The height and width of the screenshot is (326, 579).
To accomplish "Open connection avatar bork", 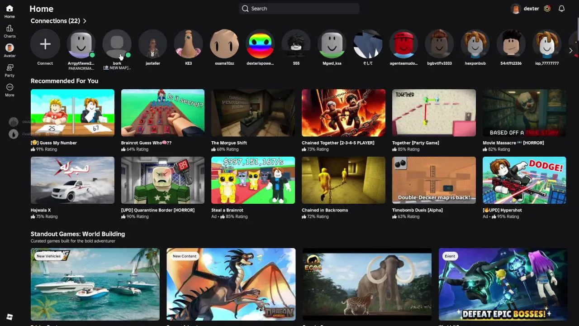I will [117, 44].
